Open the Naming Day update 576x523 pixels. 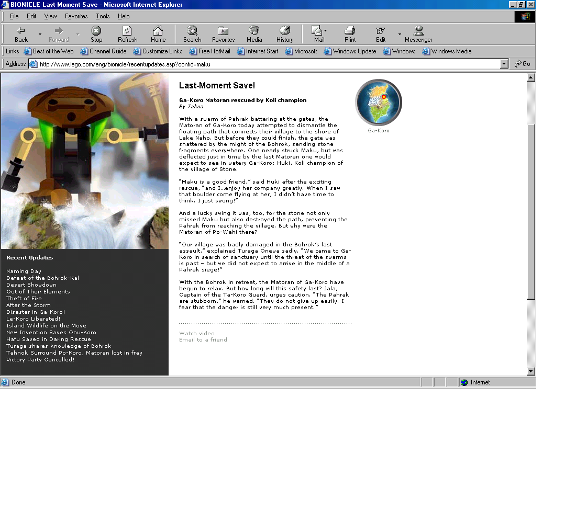click(x=24, y=271)
